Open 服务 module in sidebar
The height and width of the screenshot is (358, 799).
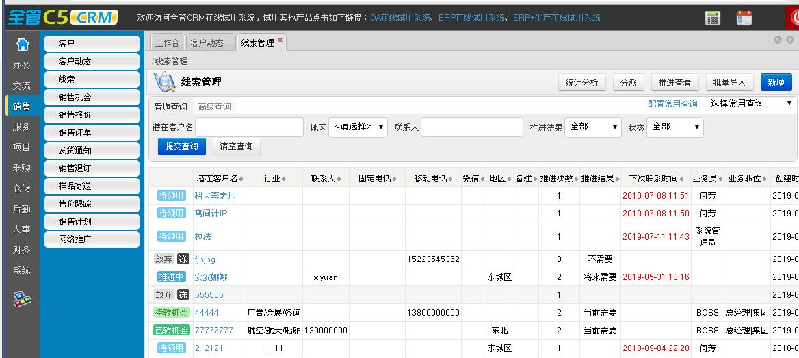(21, 127)
